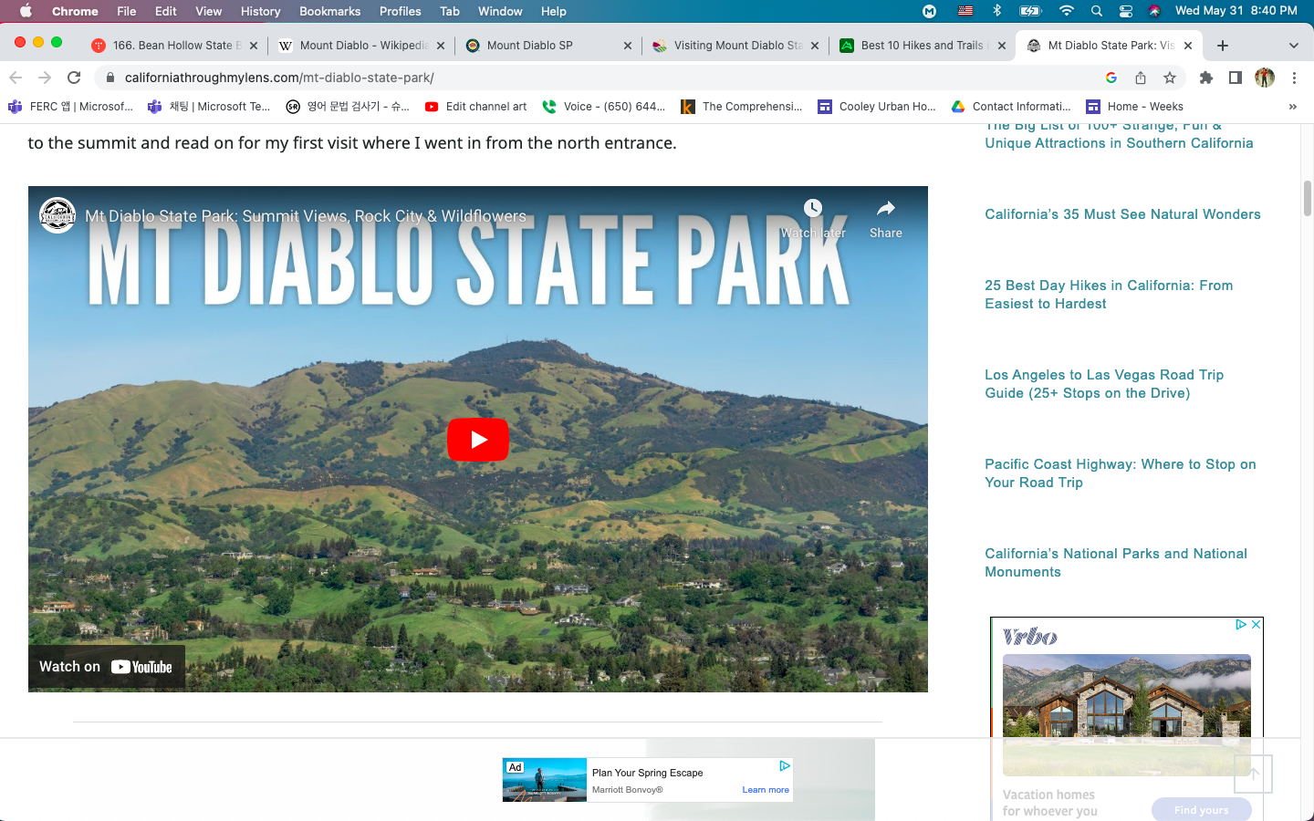Open the Bookmarks menu
This screenshot has width=1314, height=821.
[329, 11]
